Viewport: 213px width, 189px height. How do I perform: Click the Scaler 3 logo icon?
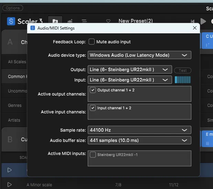click(x=11, y=21)
